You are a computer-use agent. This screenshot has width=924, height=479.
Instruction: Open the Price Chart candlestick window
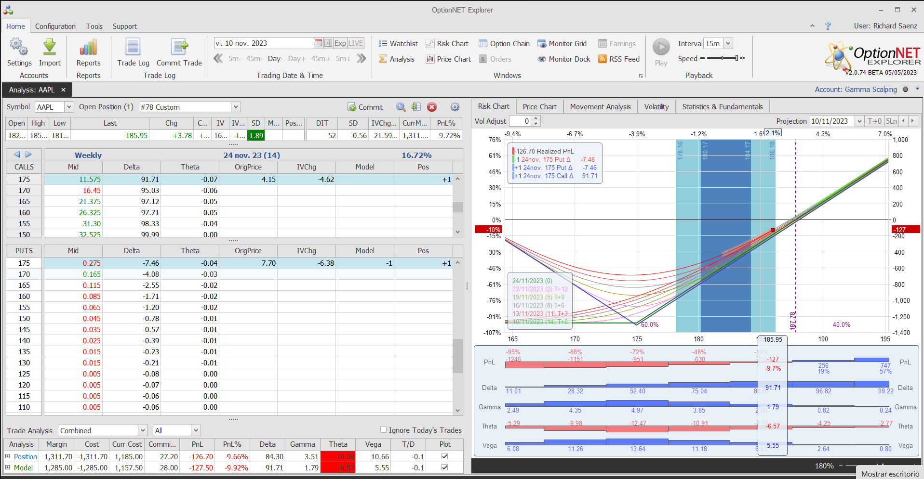coord(448,59)
